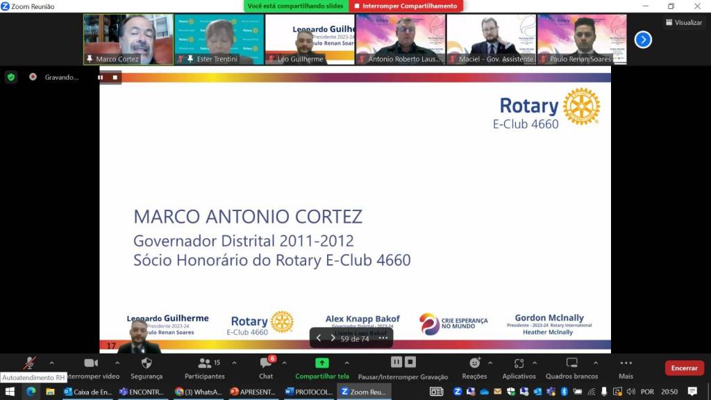
Task: Open the Aplicativos menu item
Action: pyautogui.click(x=519, y=363)
